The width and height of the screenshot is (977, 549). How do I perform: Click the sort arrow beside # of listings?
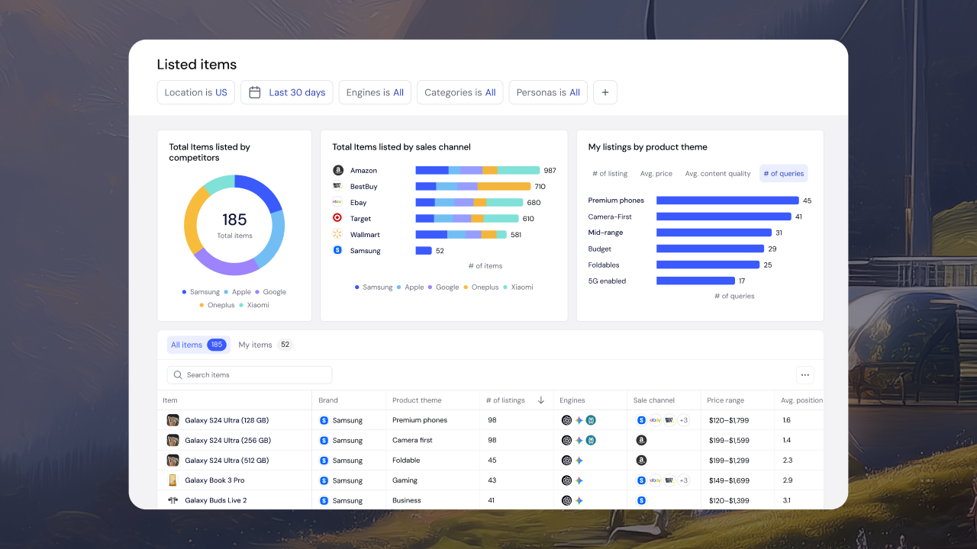(541, 400)
